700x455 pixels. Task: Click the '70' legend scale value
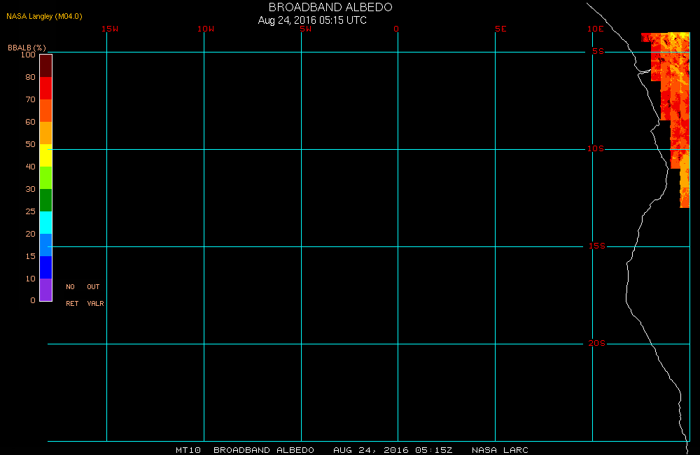coord(30,99)
